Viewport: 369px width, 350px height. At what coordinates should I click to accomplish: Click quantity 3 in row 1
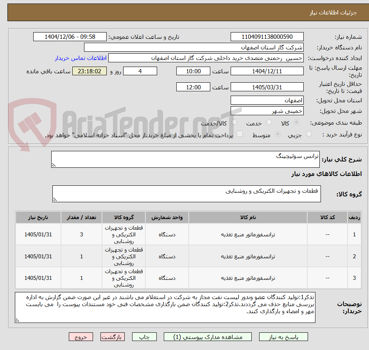coord(81,235)
